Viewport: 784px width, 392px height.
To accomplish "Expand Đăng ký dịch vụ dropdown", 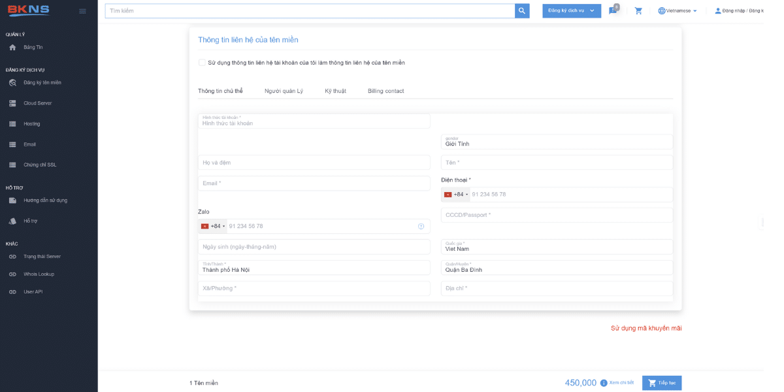I will point(572,11).
